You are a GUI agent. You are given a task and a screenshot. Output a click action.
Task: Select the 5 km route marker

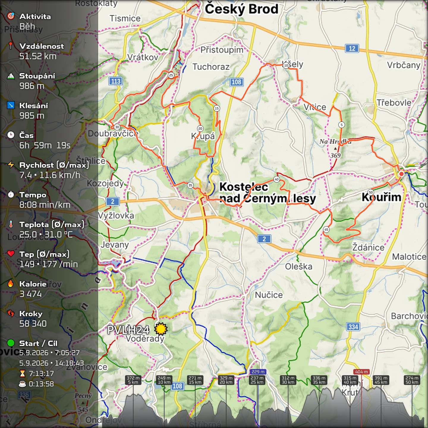(x=342, y=125)
